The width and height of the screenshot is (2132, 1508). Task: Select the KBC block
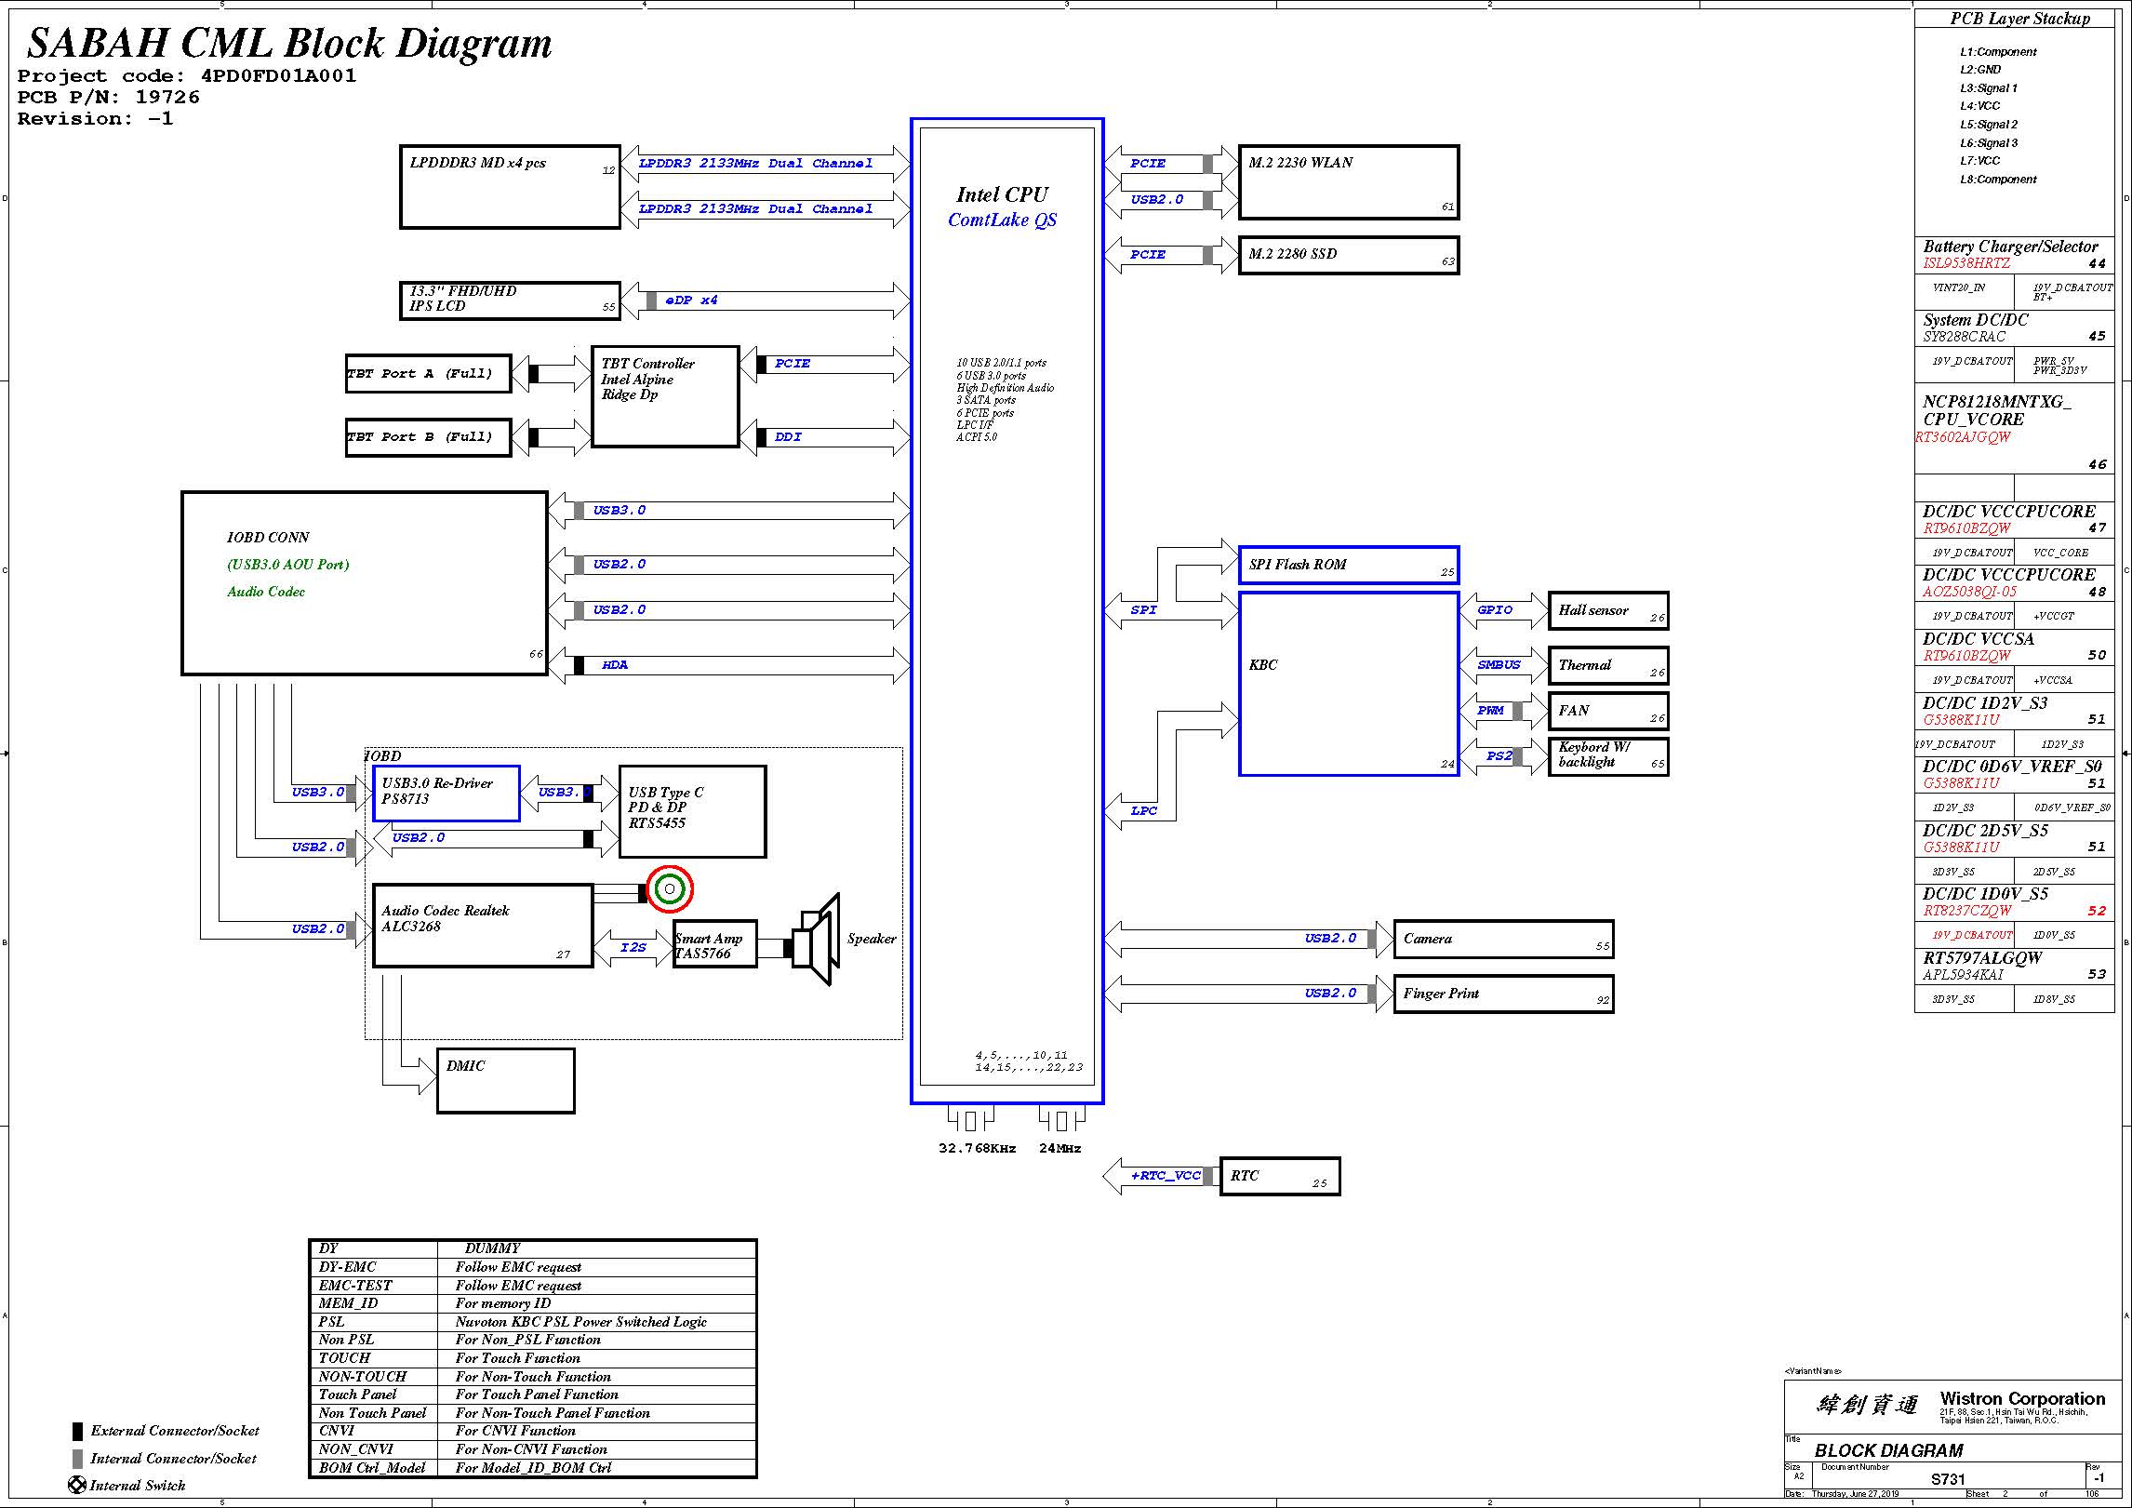(x=1348, y=684)
